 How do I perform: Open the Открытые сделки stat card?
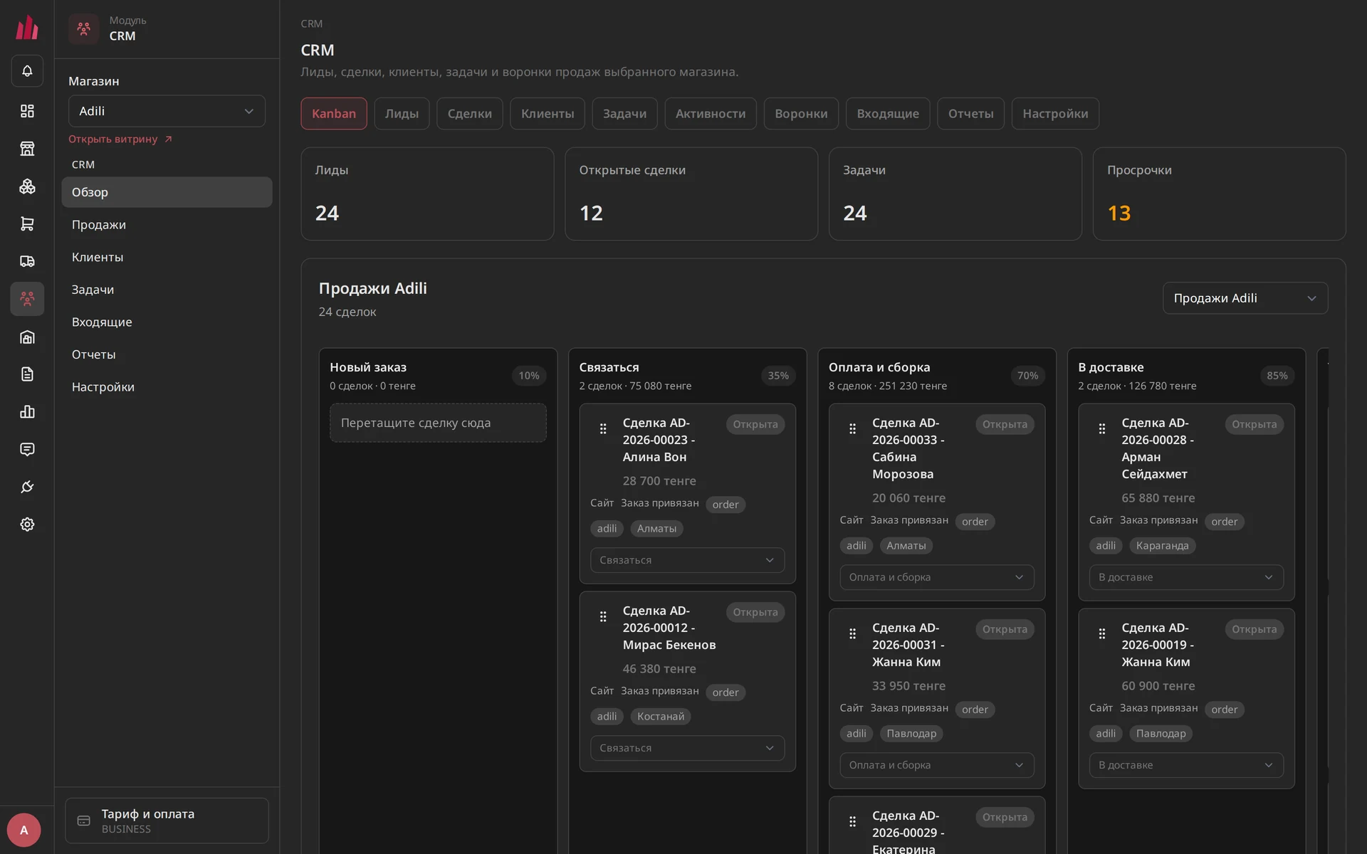click(691, 194)
